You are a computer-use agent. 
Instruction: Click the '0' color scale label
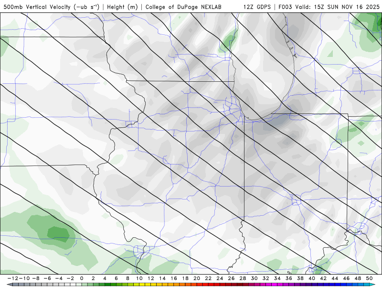tap(82, 278)
